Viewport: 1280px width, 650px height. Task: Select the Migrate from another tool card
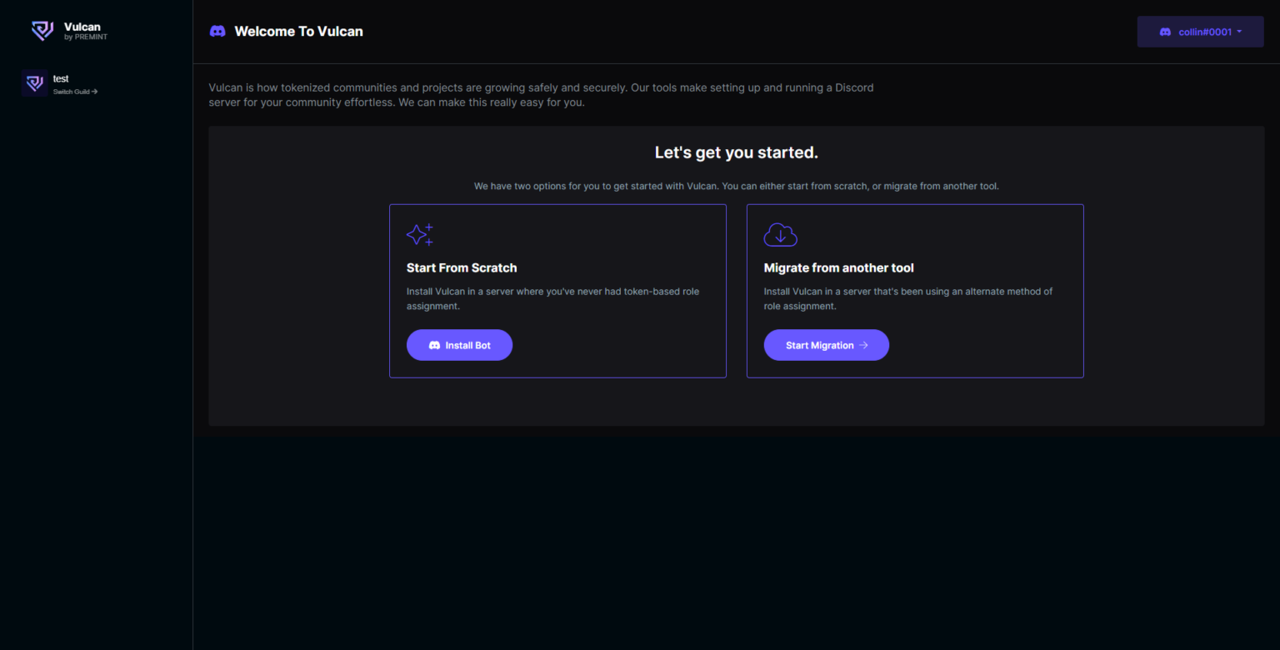click(x=915, y=291)
